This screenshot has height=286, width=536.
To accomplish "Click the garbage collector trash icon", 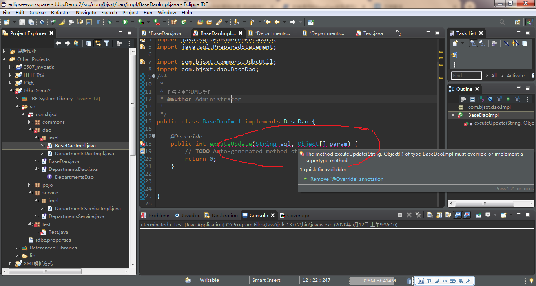I will click(x=409, y=280).
